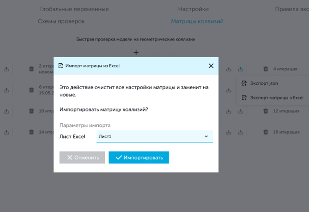309x212 pixels.
Task: Switch to the Глобальные переменные tab
Action: tap(74, 9)
